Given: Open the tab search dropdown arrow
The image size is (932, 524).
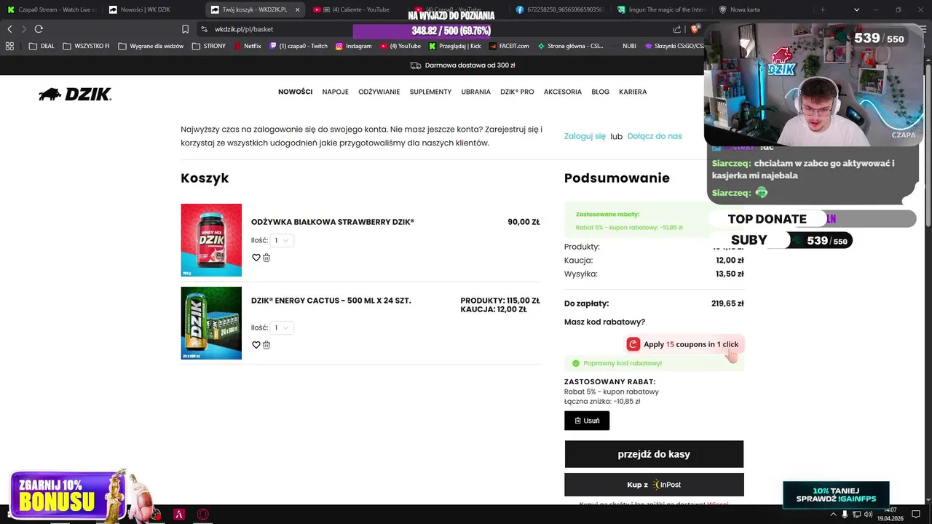Looking at the screenshot, I should click(856, 9).
